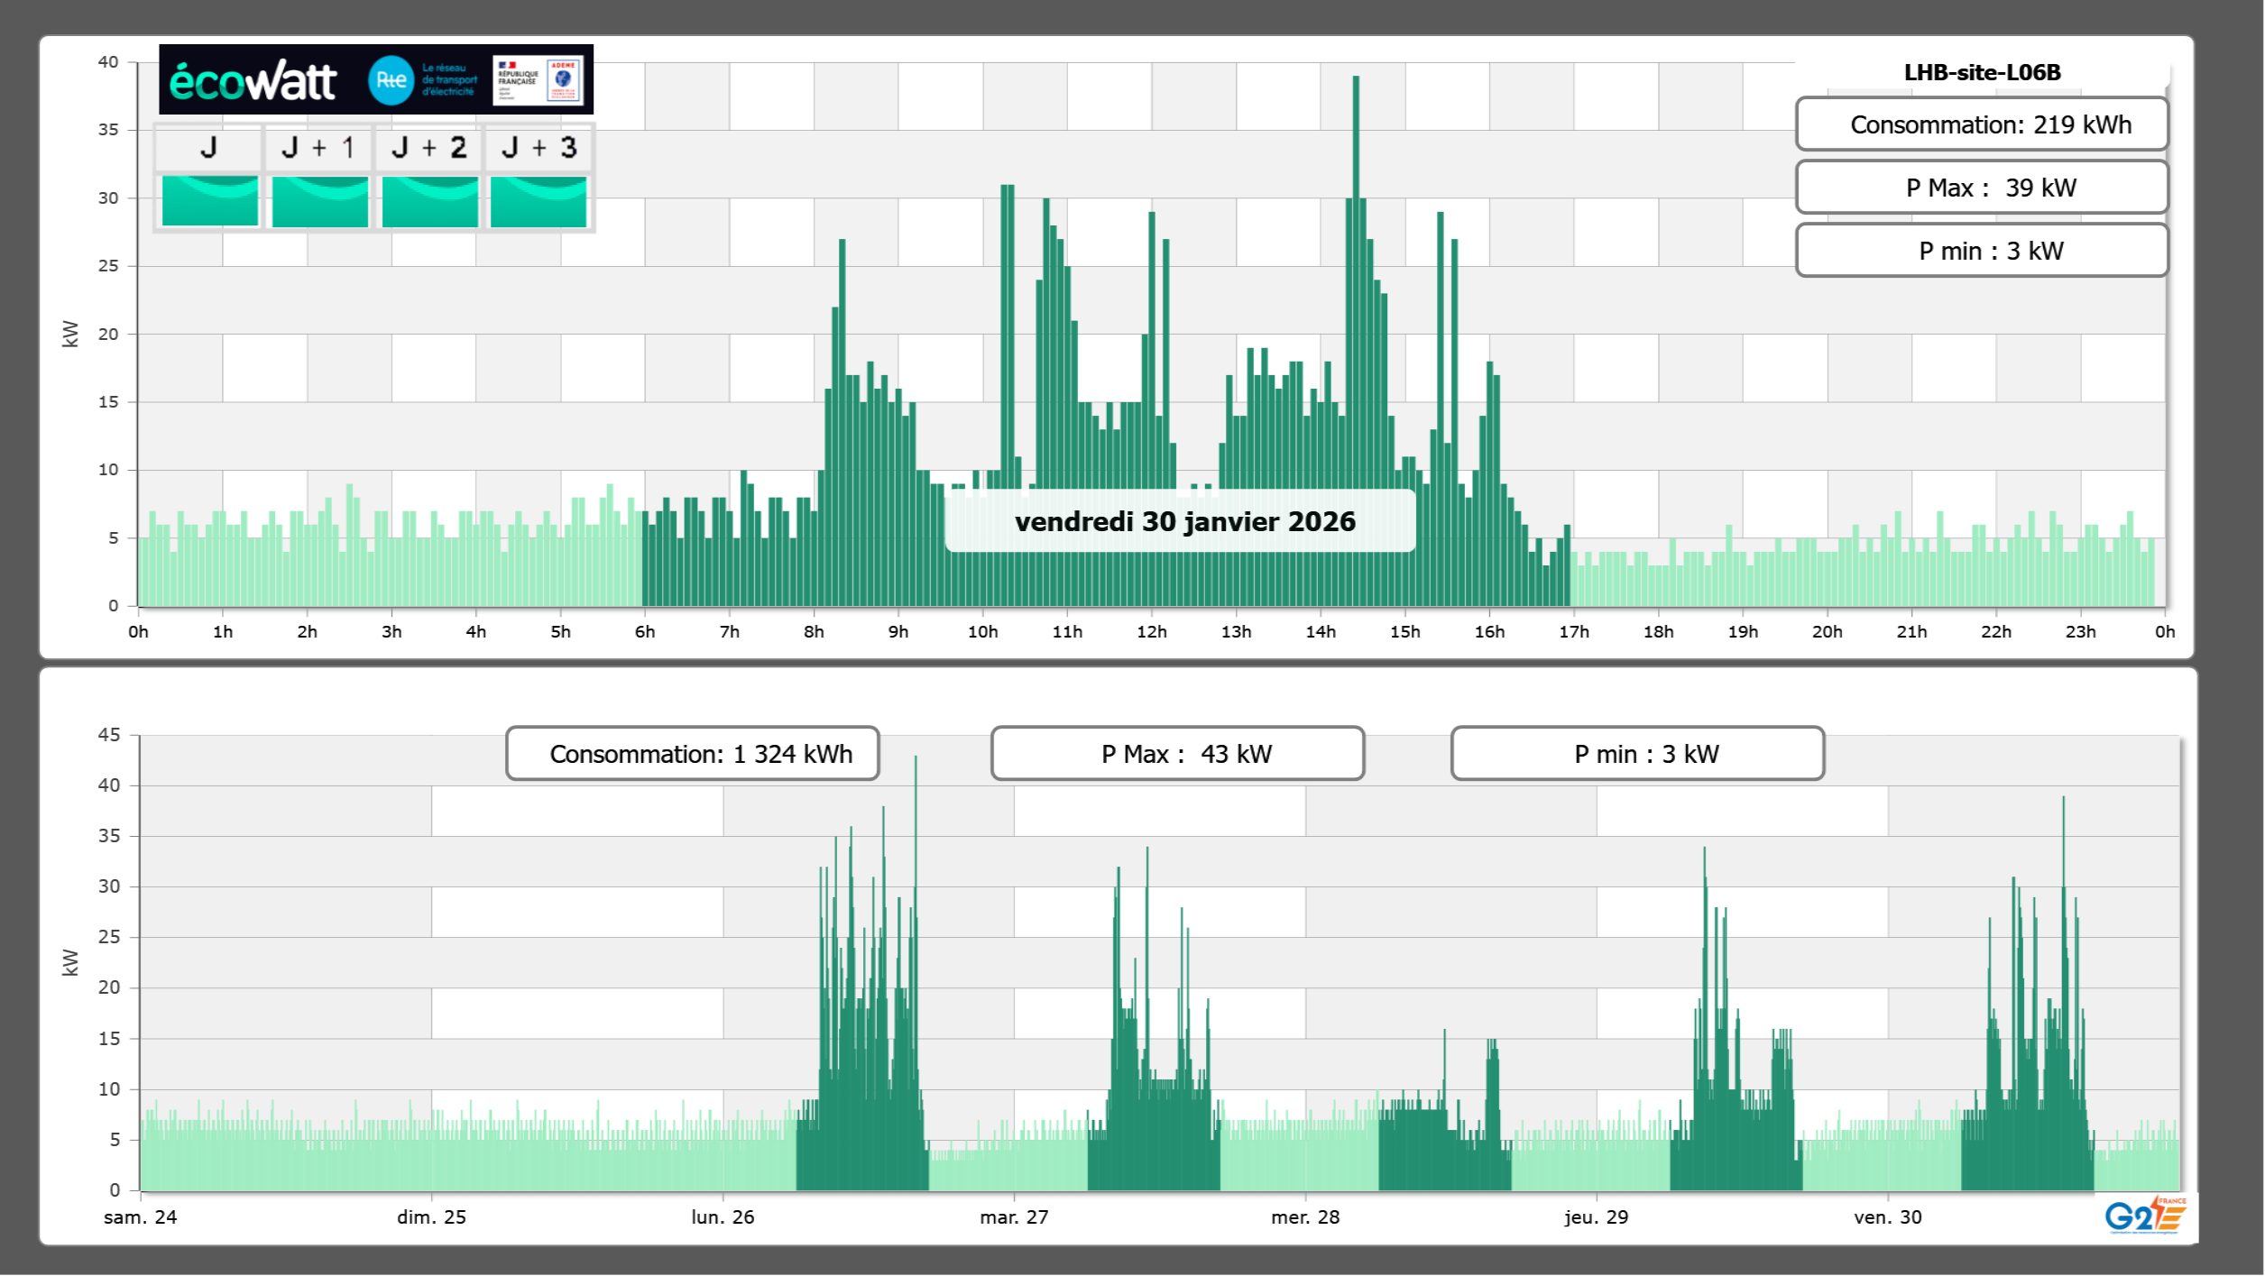Image resolution: width=2265 pixels, height=1276 pixels.
Task: Click the G2E France logo
Action: tap(2146, 1216)
